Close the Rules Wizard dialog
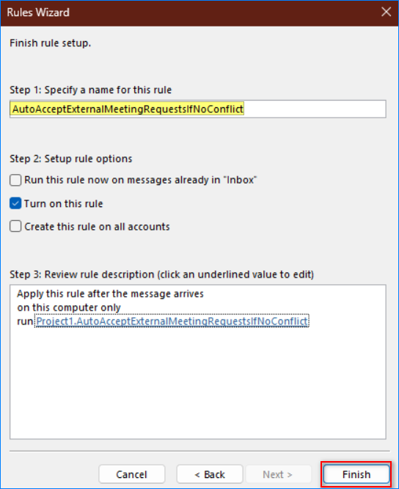Viewport: 399px width, 489px height. [x=386, y=12]
